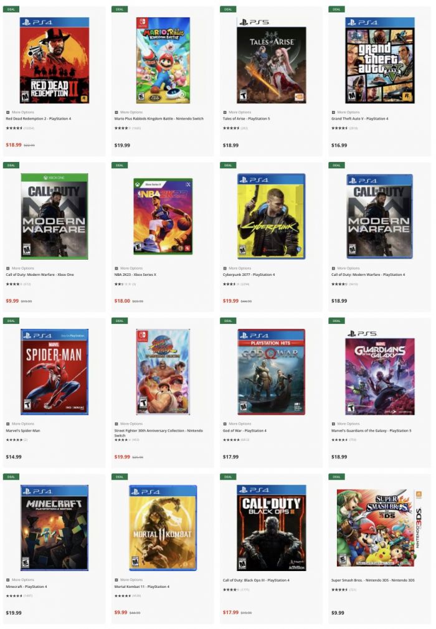View the Street Fighter 30th Anniversary Collection cover

click(x=163, y=372)
